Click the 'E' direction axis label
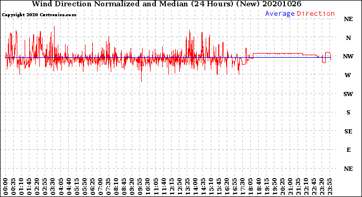Image resolution: width=362 pixels, height=197 pixels. tap(348, 150)
